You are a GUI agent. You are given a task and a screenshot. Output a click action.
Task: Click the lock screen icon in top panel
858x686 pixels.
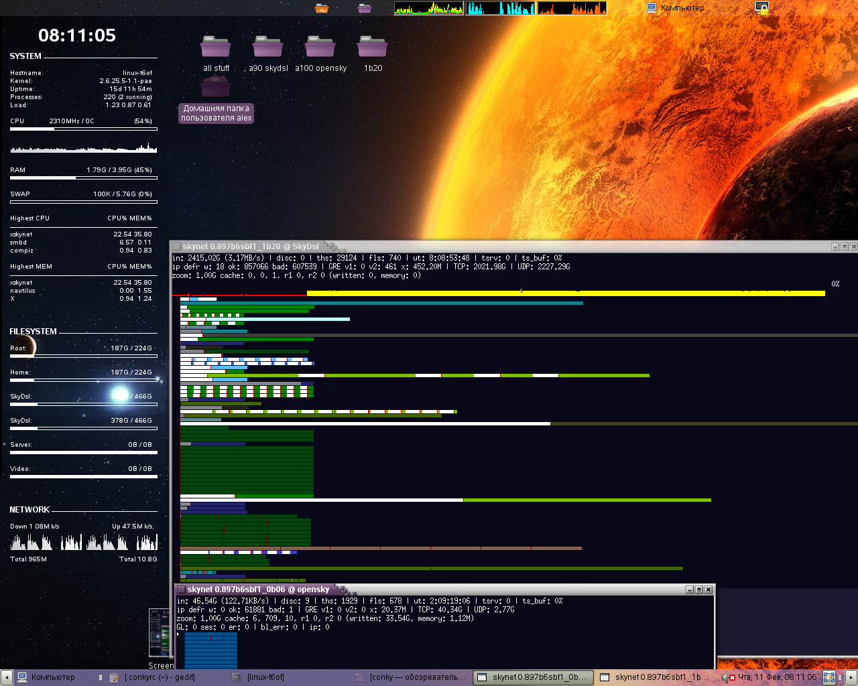(x=762, y=8)
